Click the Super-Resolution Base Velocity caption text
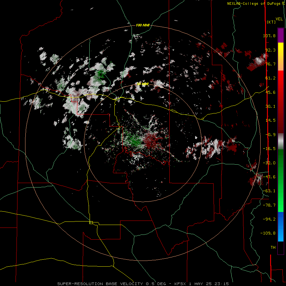286x286 pixels. tap(143, 284)
